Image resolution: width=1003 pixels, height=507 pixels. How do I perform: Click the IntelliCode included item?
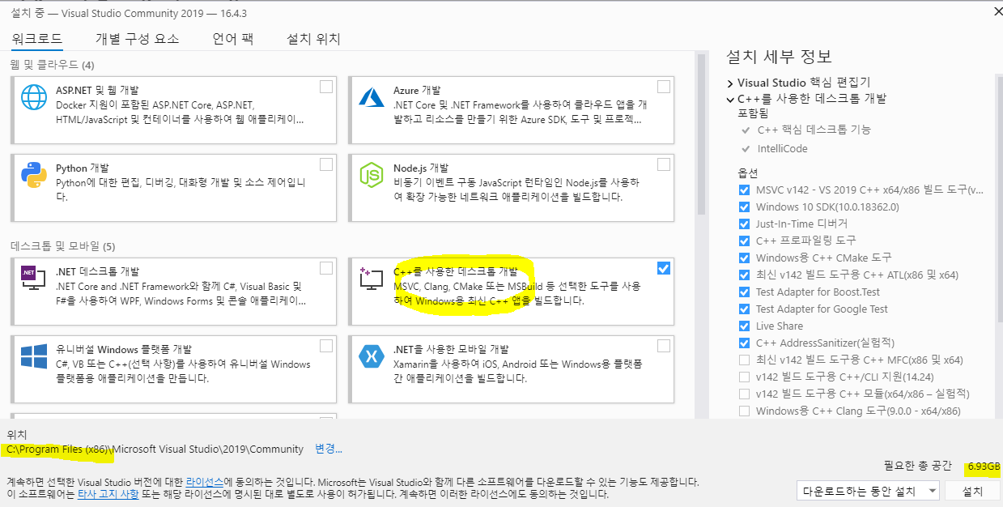point(782,149)
